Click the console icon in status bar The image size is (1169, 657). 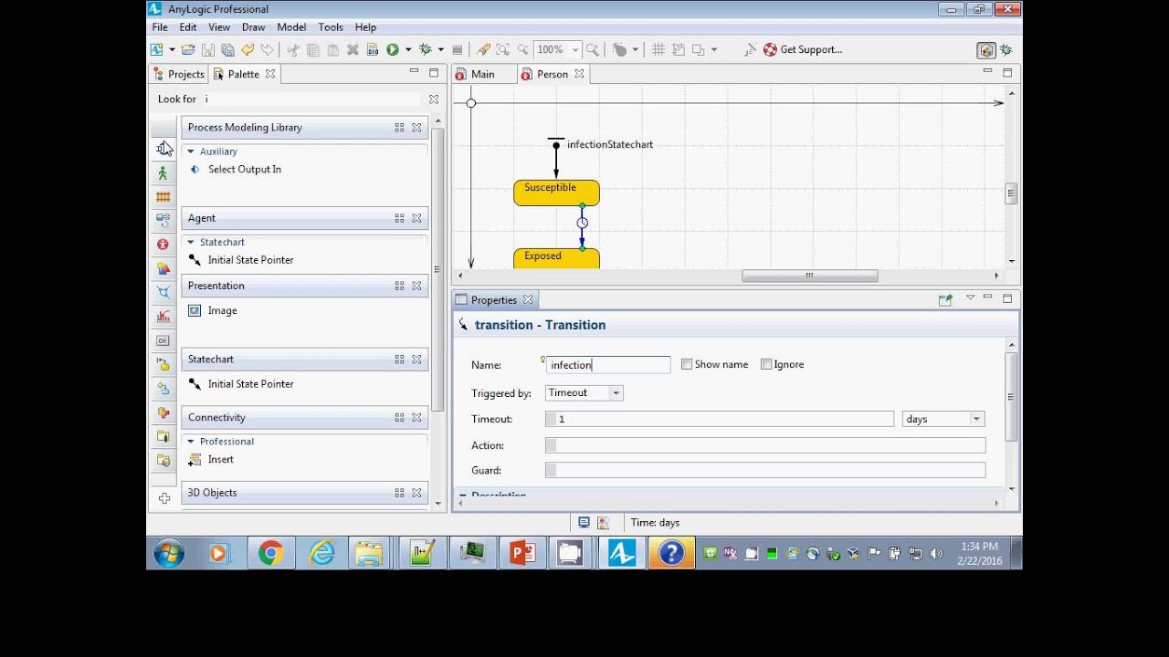coord(584,523)
